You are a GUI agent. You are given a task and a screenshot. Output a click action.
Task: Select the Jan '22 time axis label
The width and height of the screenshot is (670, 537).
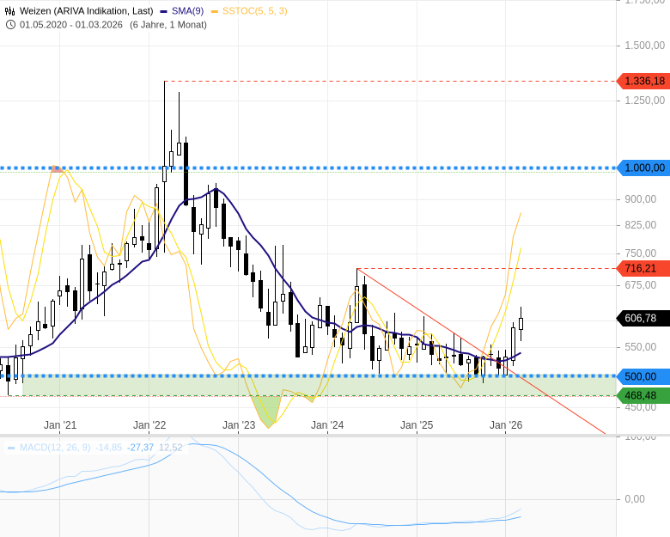[x=149, y=424]
